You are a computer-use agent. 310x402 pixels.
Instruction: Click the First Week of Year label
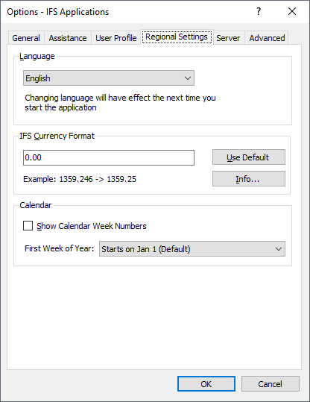[x=59, y=248]
